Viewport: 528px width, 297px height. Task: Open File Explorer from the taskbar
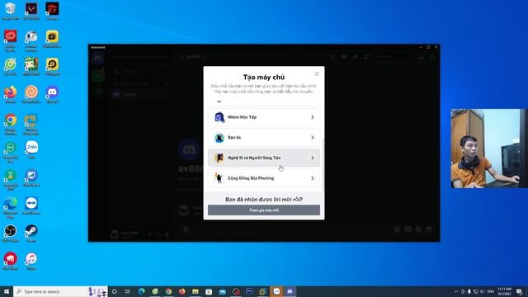click(196, 291)
